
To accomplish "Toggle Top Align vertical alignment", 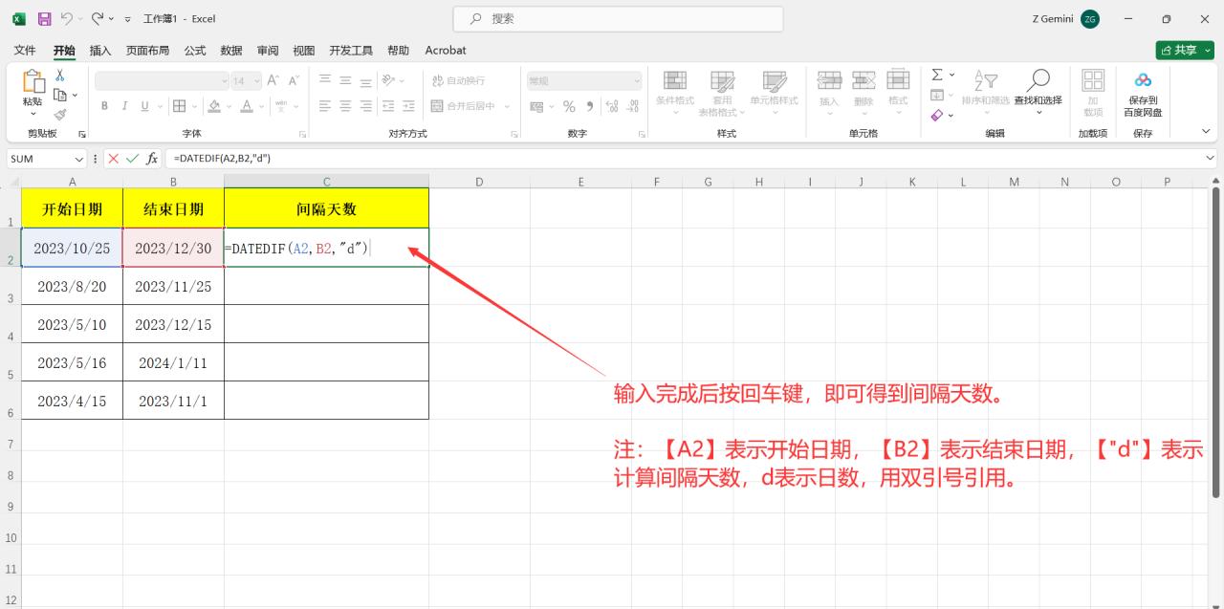I will click(325, 80).
